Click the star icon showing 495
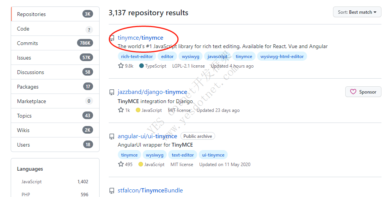391x197 pixels. point(121,164)
